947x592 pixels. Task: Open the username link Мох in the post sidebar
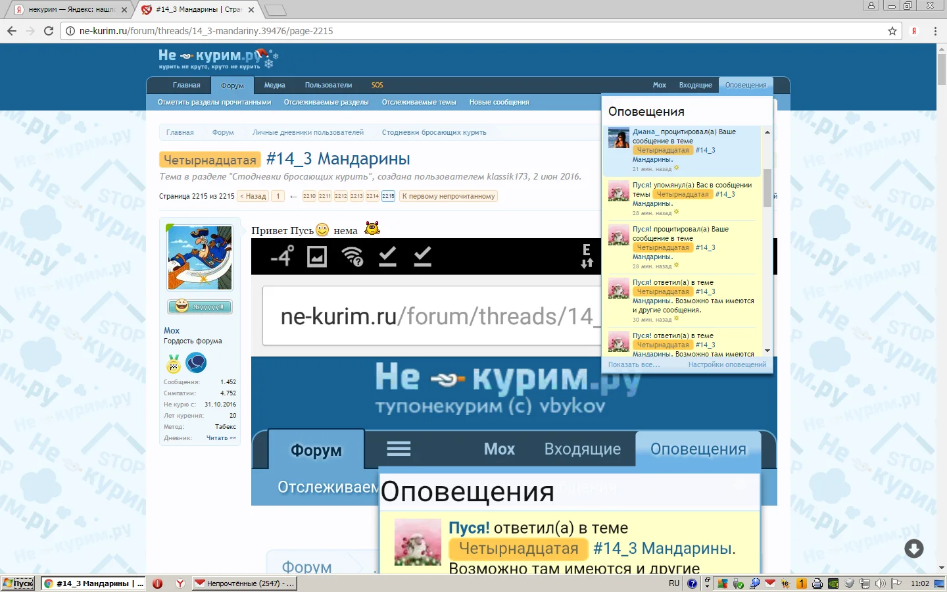click(172, 330)
